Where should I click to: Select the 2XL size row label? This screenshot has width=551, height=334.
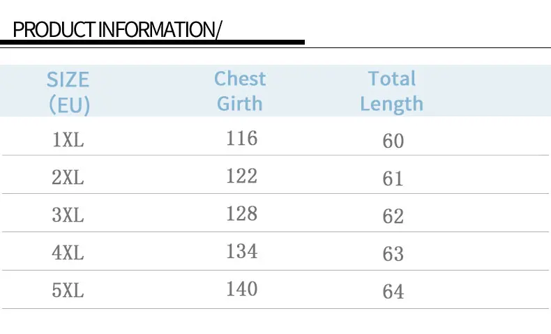pyautogui.click(x=68, y=178)
